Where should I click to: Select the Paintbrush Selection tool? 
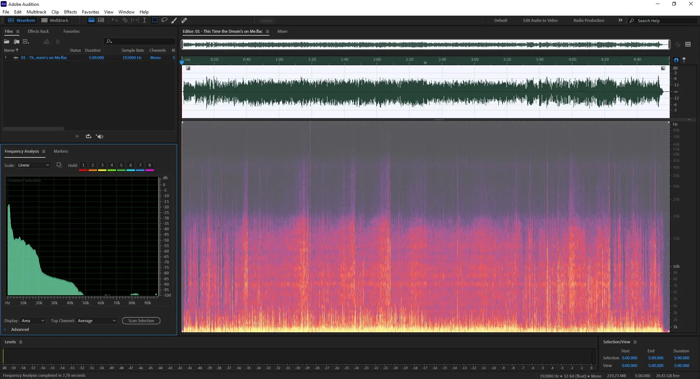[174, 20]
